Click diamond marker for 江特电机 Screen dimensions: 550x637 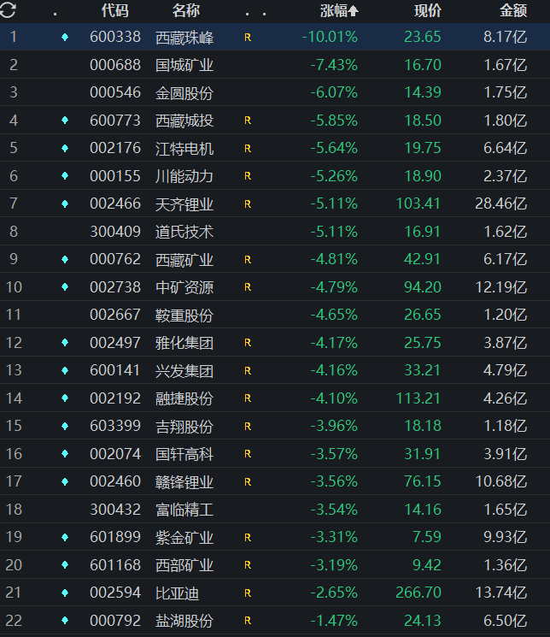coord(65,148)
